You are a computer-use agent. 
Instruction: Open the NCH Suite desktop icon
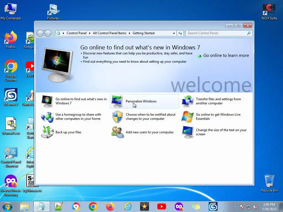269,11
